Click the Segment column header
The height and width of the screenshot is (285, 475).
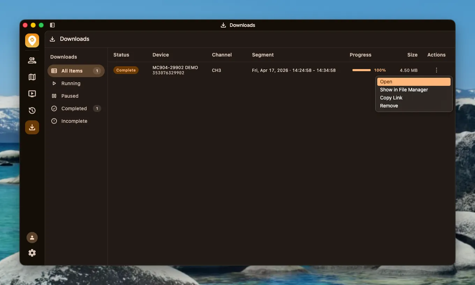coord(263,55)
